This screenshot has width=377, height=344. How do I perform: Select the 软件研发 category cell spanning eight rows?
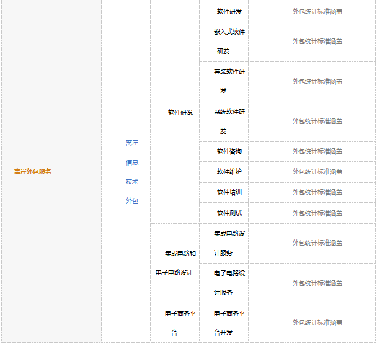point(180,112)
